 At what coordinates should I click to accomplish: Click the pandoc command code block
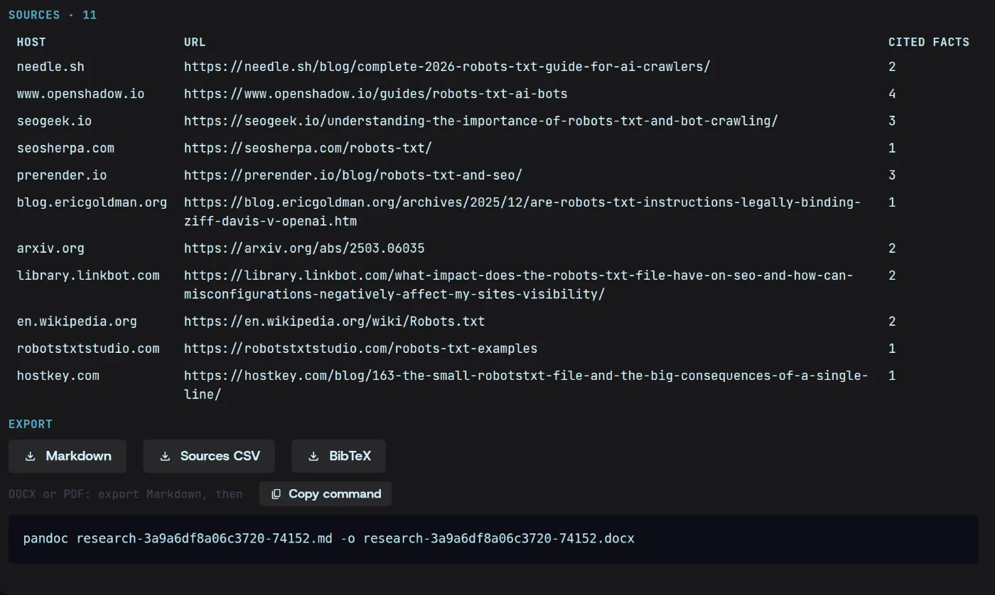click(x=493, y=539)
